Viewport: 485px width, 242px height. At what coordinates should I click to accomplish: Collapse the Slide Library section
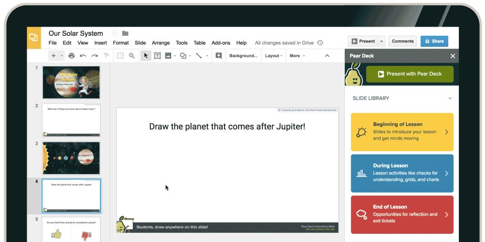click(450, 98)
